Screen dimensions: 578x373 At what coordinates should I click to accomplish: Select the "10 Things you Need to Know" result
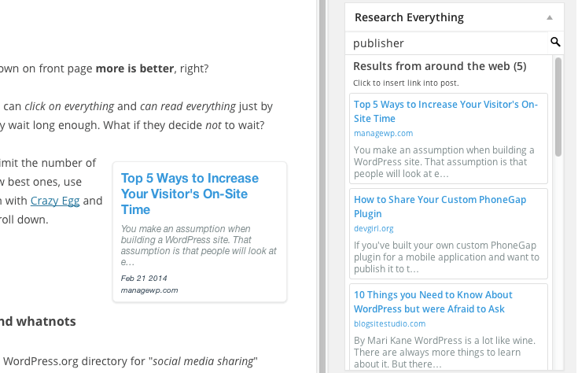[433, 301]
